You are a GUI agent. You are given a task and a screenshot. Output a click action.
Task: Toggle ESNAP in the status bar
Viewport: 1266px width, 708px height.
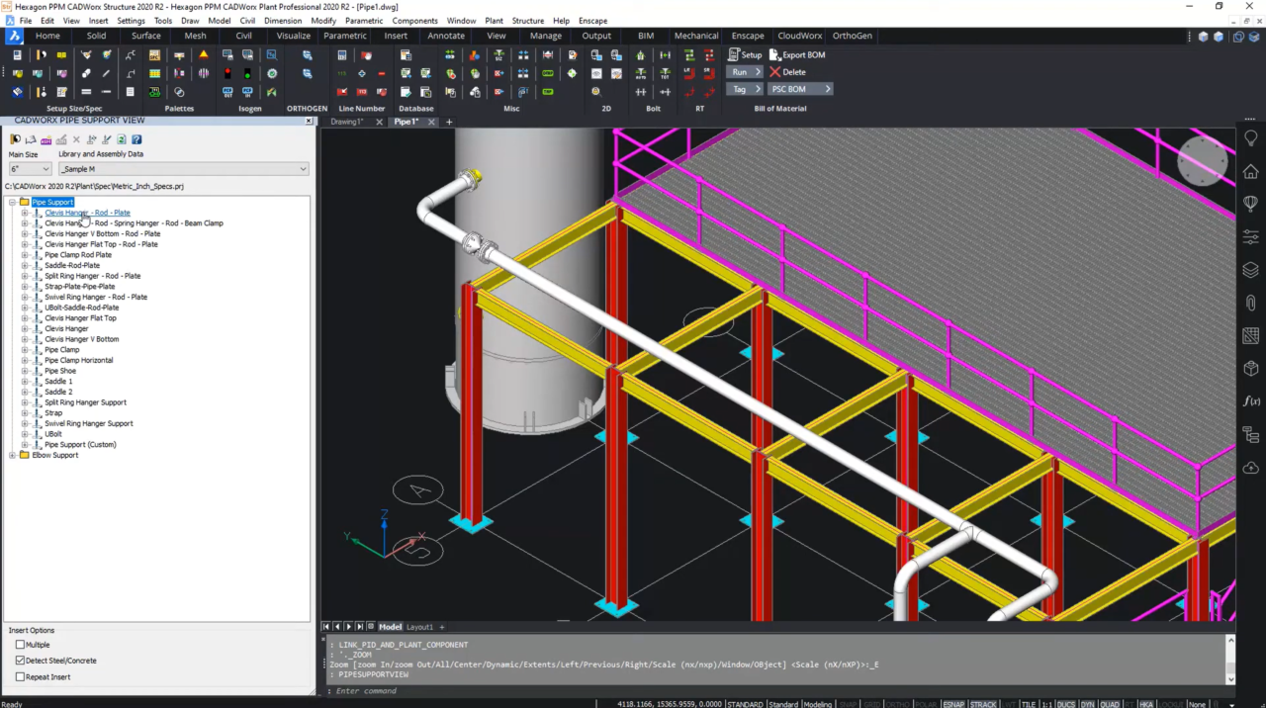953,704
